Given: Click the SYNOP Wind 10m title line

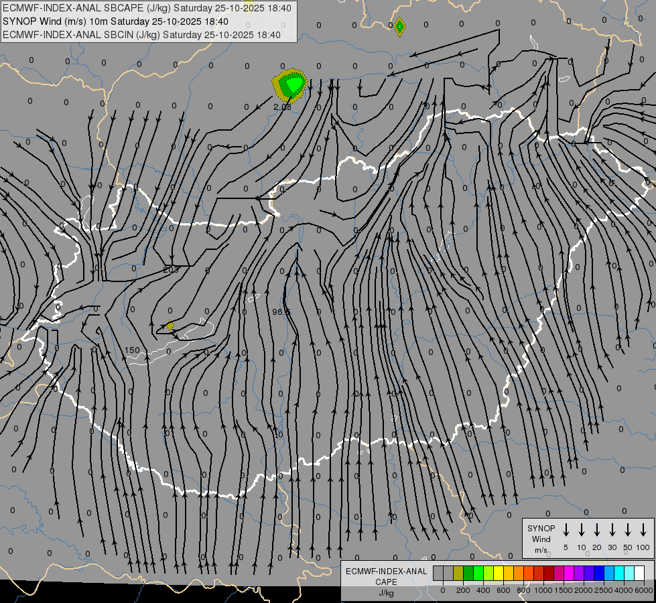Looking at the screenshot, I should tap(115, 21).
